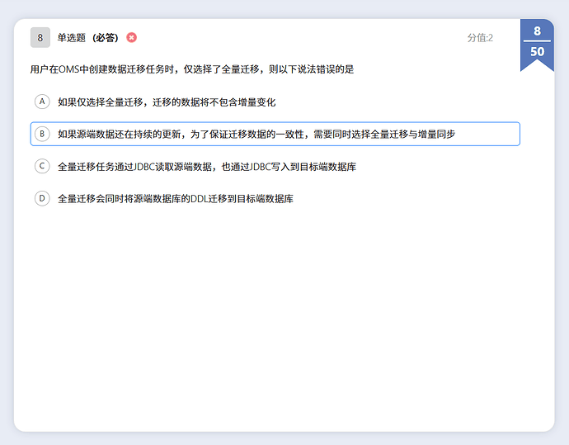569x445 pixels.
Task: Select radio circle for option A
Action: 42,102
